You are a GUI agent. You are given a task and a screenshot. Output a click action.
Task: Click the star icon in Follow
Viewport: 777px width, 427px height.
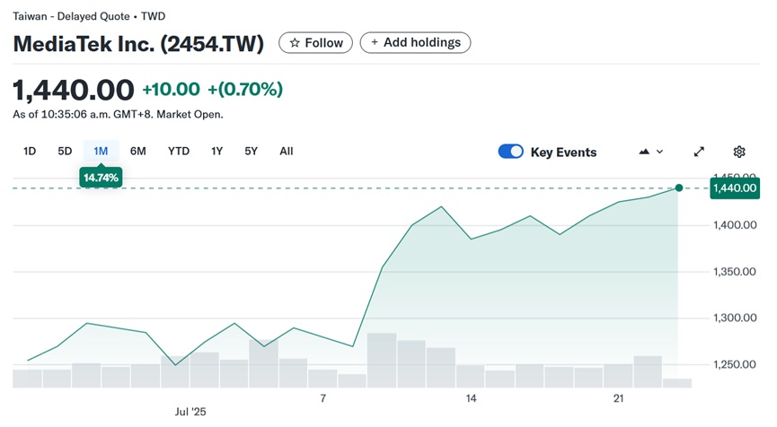(x=294, y=42)
